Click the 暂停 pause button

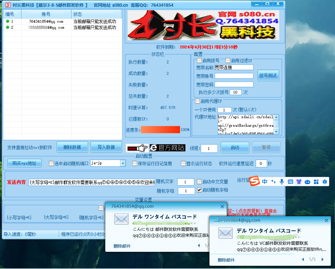pyautogui.click(x=266, y=147)
